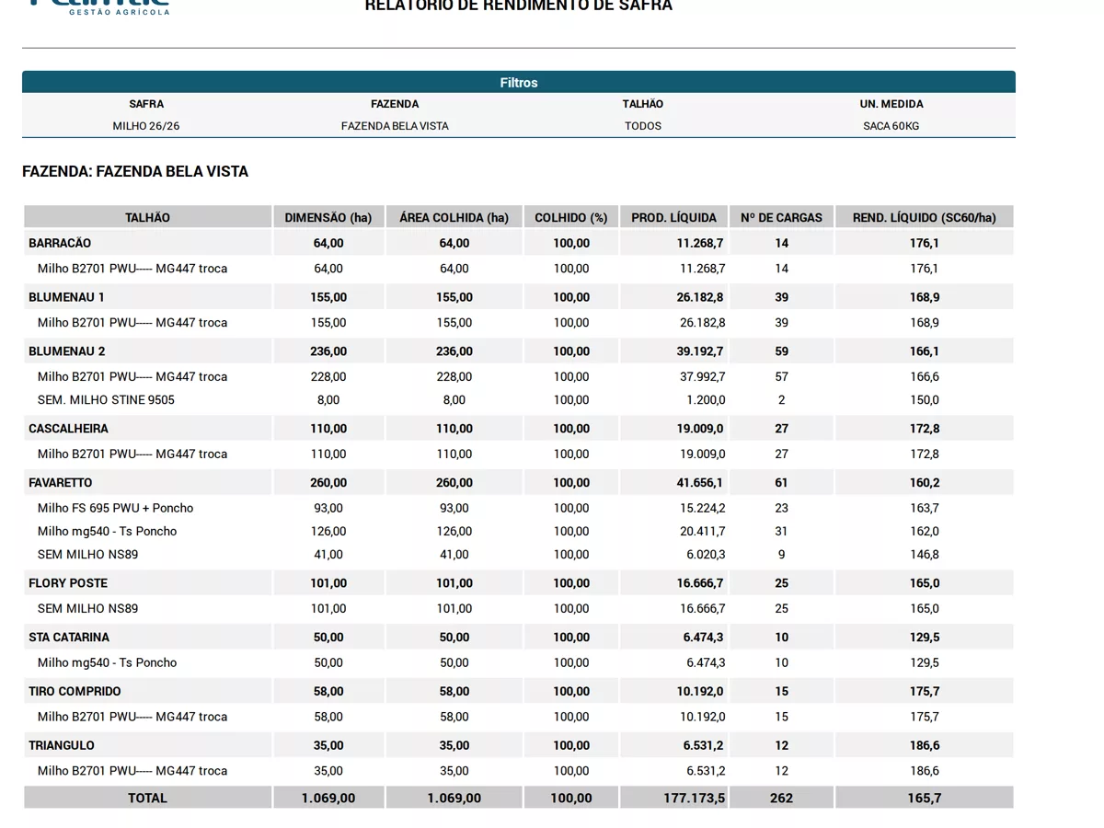Click the "Nº DE CARGAS" column header
Screen dimensions: 1104x828
click(x=781, y=217)
